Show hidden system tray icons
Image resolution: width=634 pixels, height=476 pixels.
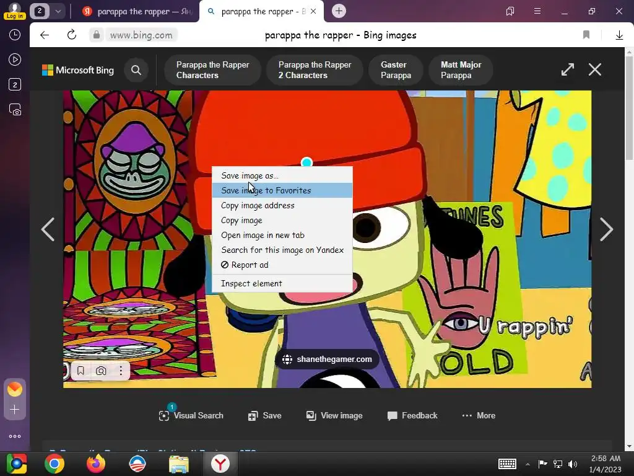[x=528, y=464]
